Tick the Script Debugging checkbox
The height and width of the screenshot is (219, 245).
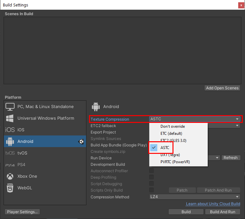(x=151, y=184)
